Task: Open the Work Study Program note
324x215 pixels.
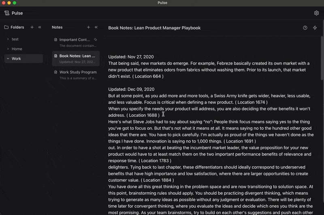Action: pyautogui.click(x=78, y=72)
